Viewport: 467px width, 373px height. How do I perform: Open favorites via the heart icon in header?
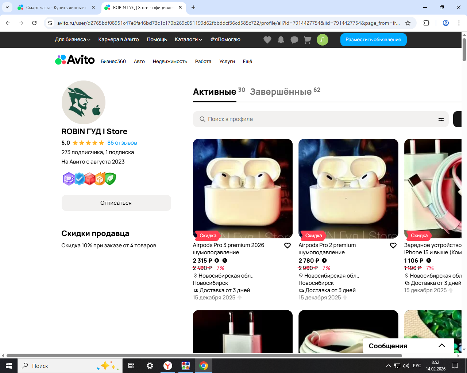click(x=267, y=40)
